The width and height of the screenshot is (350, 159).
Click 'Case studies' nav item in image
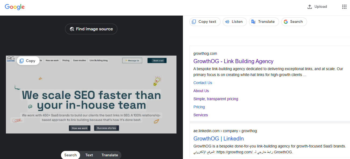(x=80, y=60)
